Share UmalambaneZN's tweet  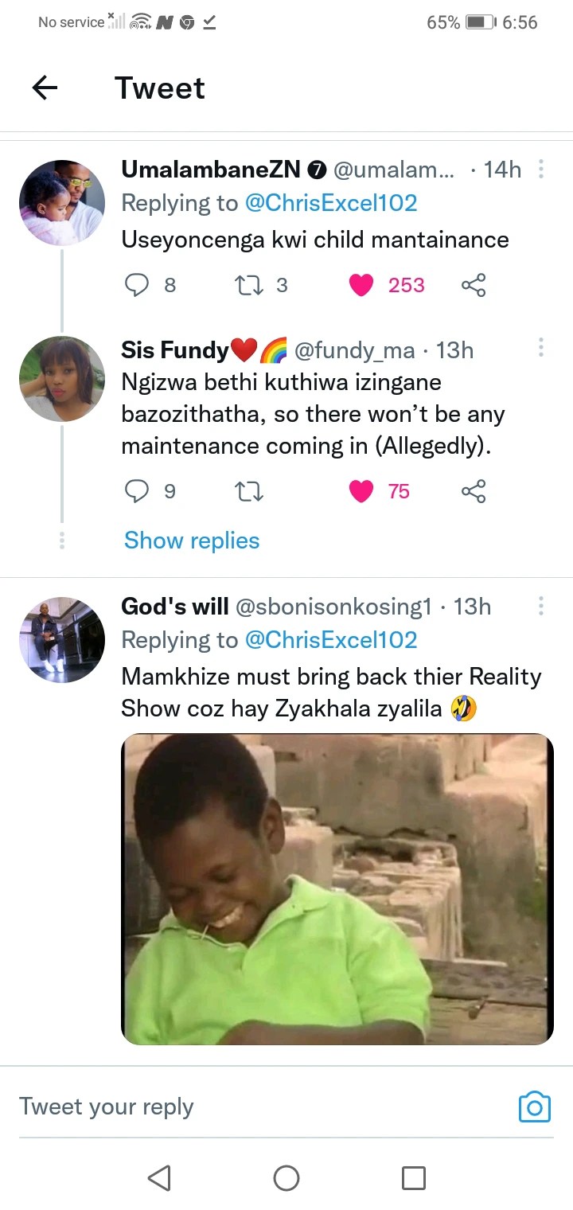(474, 285)
